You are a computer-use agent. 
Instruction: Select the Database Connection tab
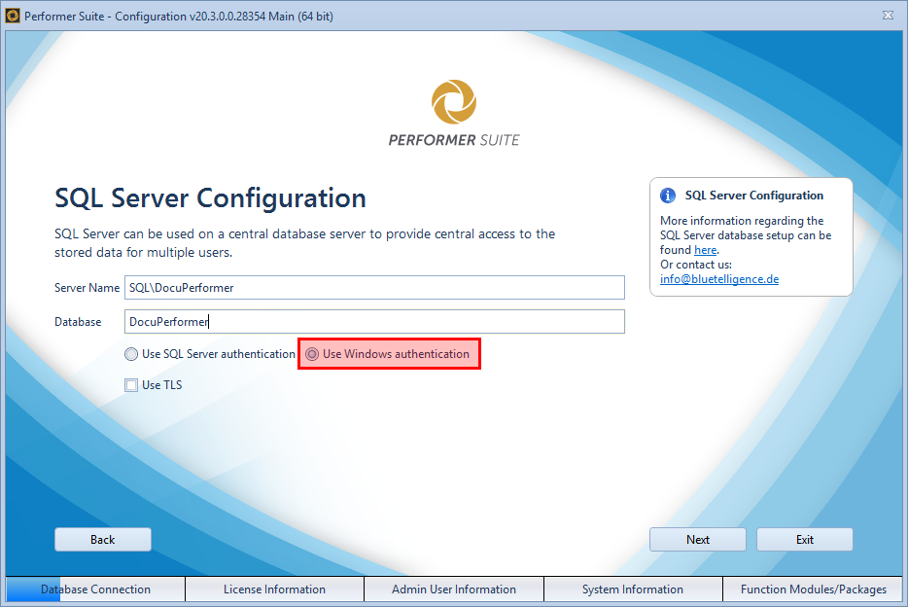coord(94,589)
